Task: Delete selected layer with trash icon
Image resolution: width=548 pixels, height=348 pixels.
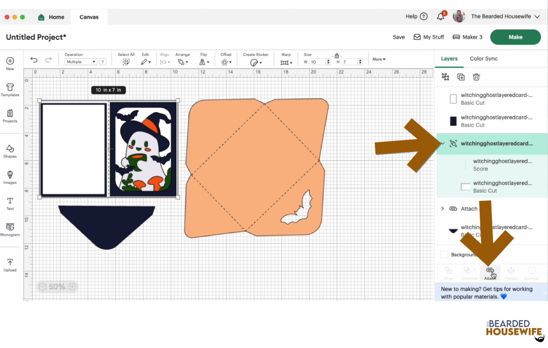Action: pyautogui.click(x=476, y=77)
